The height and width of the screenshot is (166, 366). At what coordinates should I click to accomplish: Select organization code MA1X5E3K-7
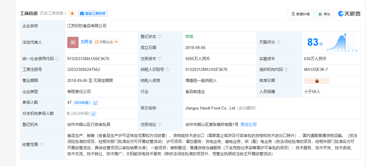coord(316,70)
